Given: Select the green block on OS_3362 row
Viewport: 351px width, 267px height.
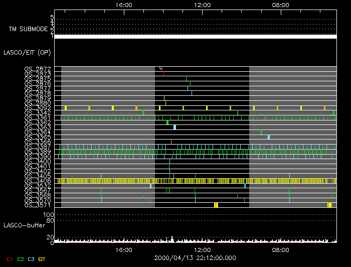Looking at the screenshot, I should 167,122.
